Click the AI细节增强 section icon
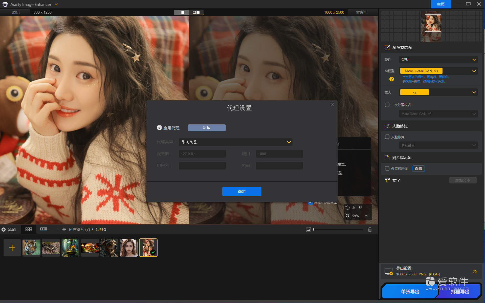The height and width of the screenshot is (303, 485). pyautogui.click(x=387, y=47)
